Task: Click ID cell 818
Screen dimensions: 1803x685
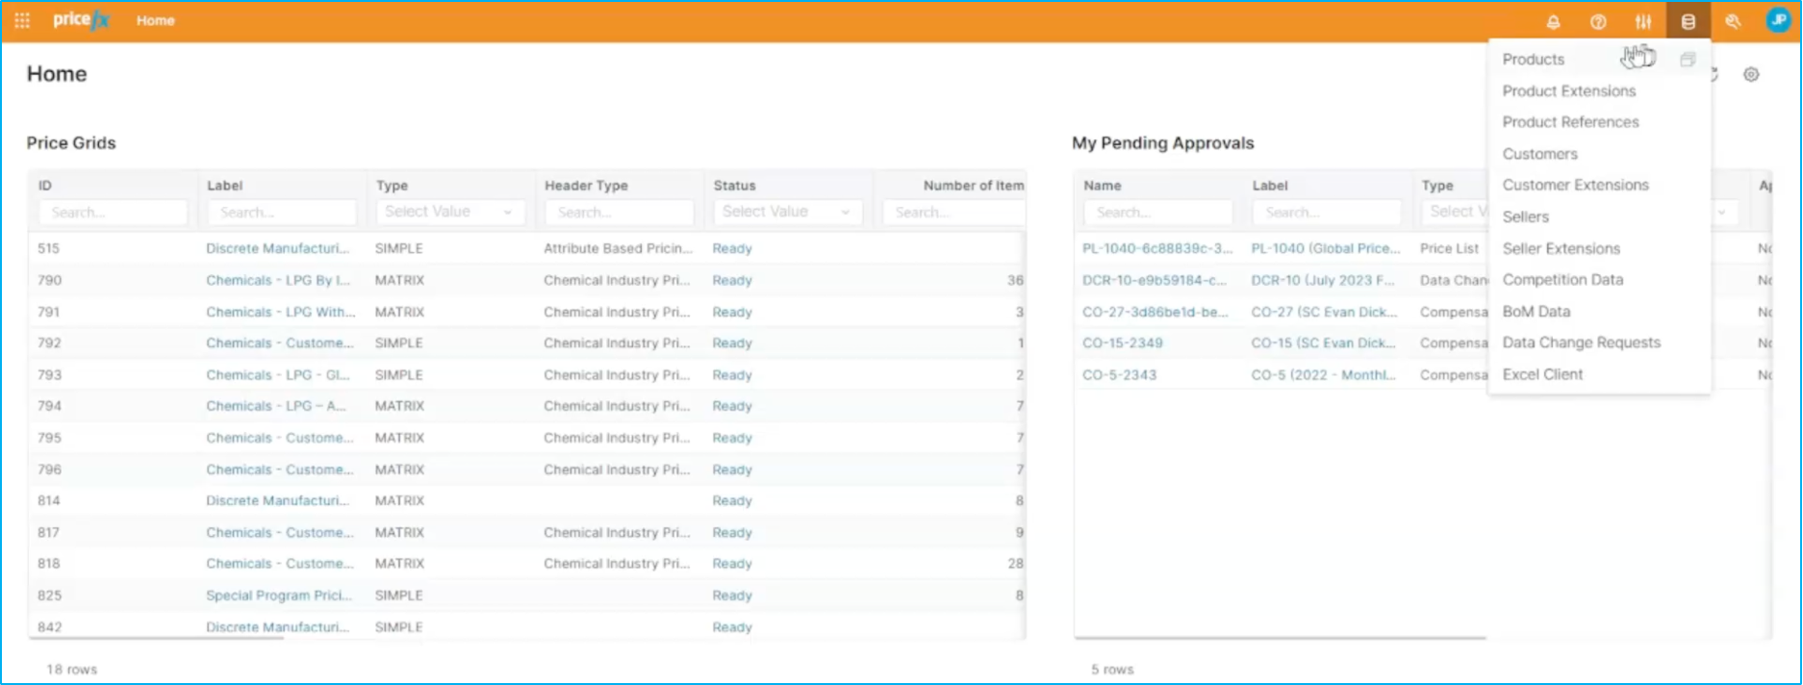Action: [49, 564]
